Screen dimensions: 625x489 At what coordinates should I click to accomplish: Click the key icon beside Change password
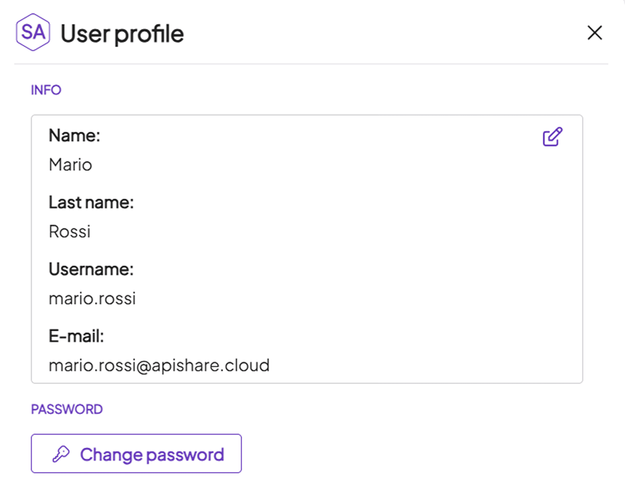click(x=61, y=454)
